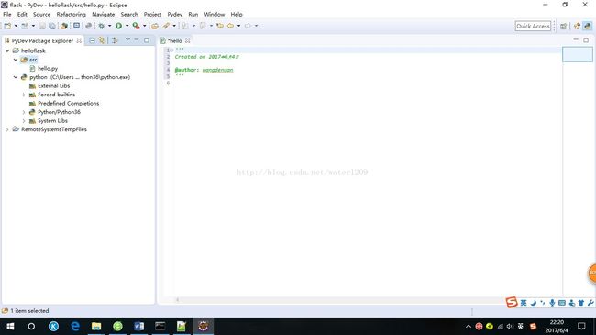The image size is (596, 335).
Task: Expand the RemoteSystemsTempFiles project
Action: point(7,129)
